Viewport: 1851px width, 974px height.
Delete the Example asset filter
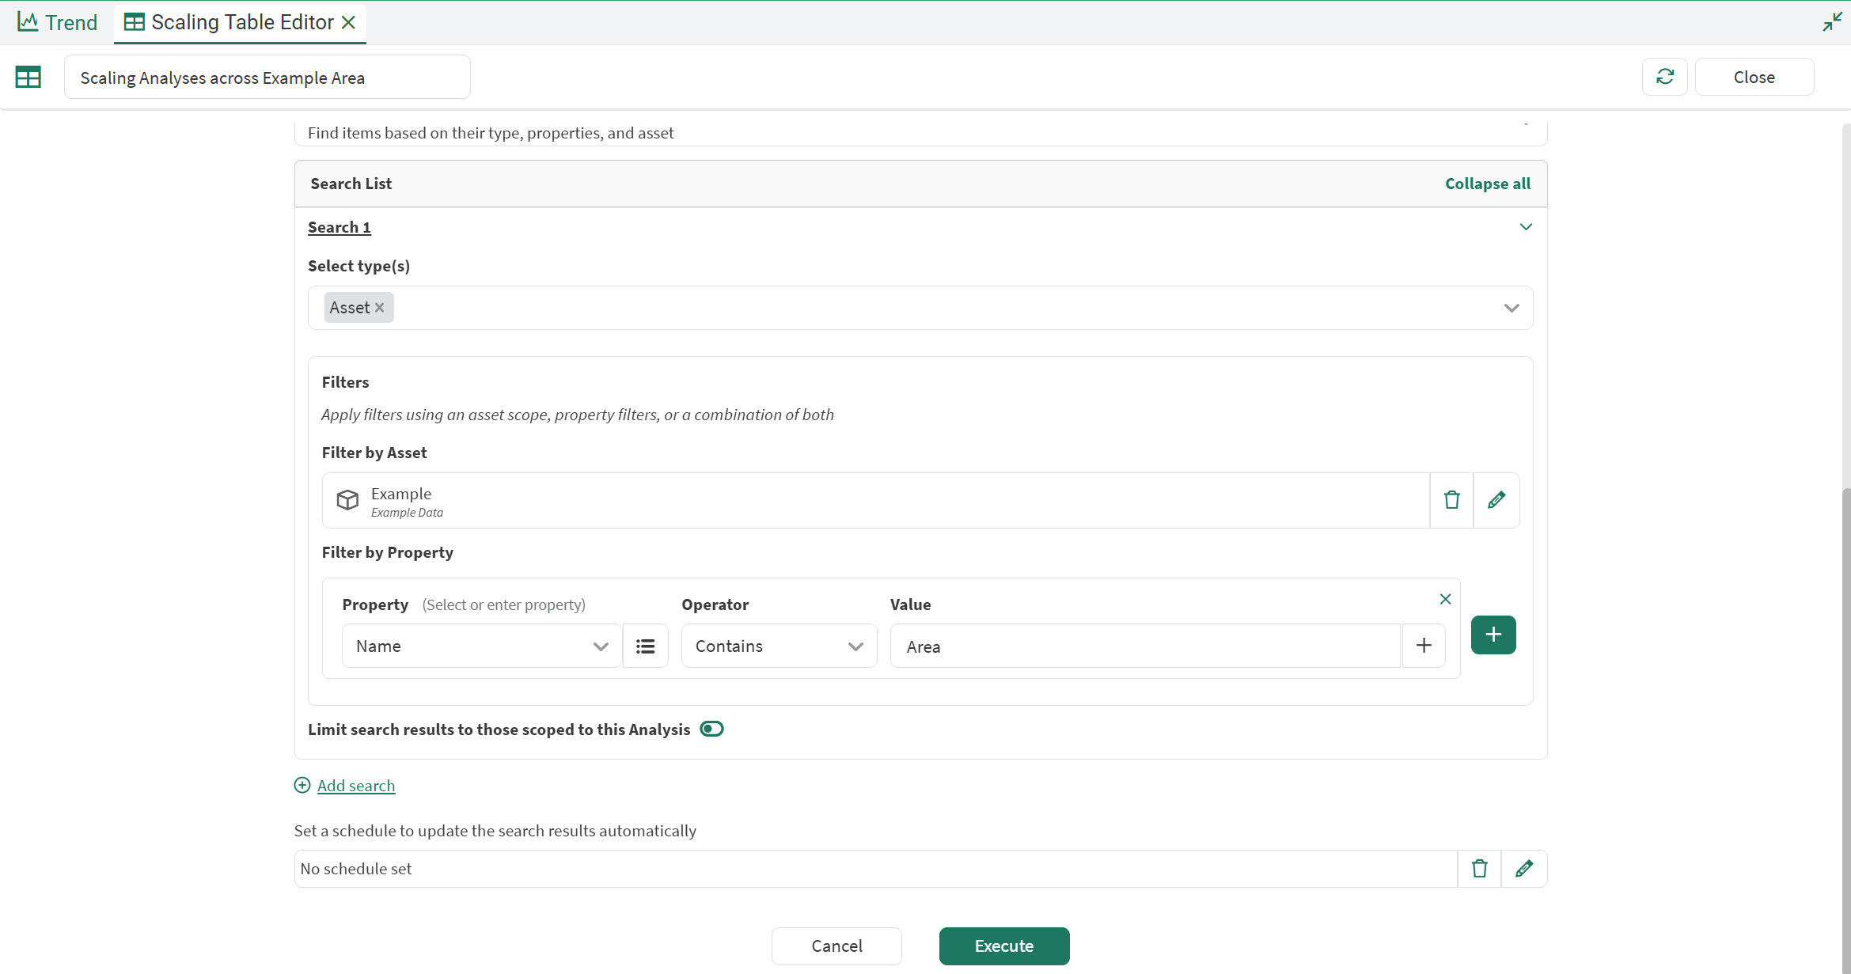pos(1451,500)
